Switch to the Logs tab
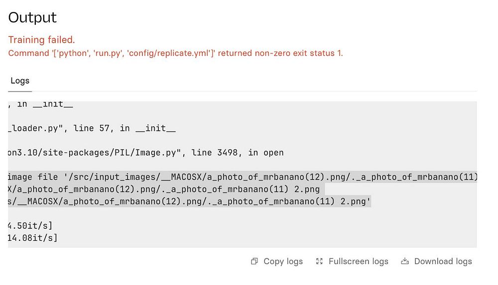498x285 pixels. 20,81
